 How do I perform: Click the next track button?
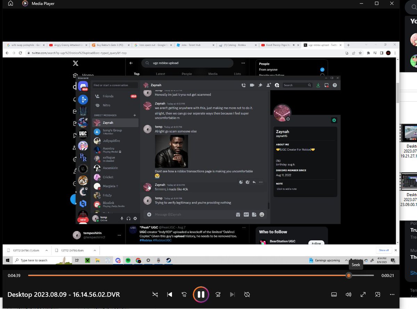click(x=232, y=294)
